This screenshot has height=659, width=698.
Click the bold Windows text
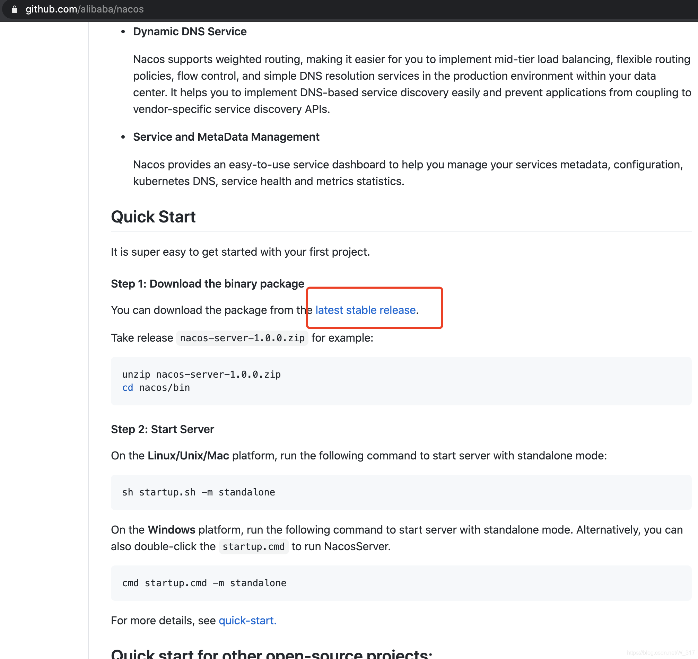pyautogui.click(x=171, y=530)
